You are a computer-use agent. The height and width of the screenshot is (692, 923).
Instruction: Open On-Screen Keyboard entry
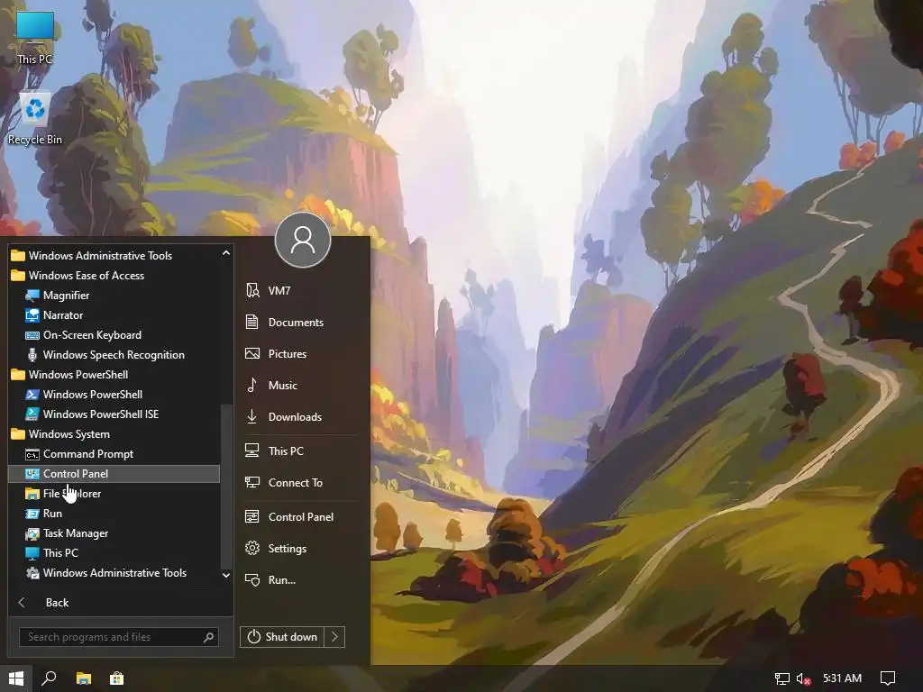point(114,335)
